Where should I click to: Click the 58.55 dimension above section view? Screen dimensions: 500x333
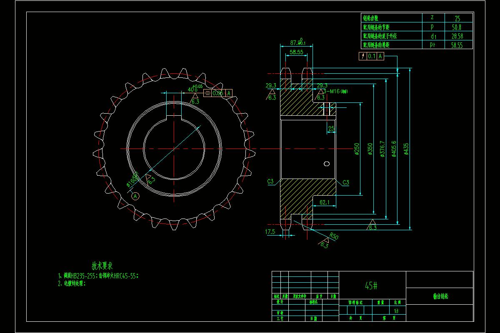coord(296,52)
